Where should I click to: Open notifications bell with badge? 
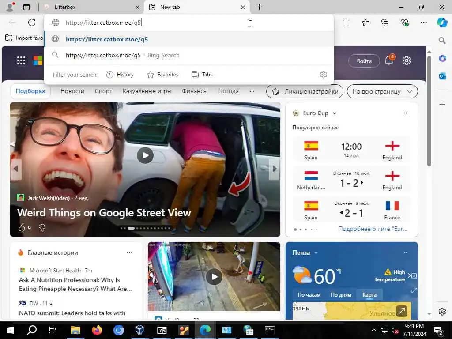point(389,60)
